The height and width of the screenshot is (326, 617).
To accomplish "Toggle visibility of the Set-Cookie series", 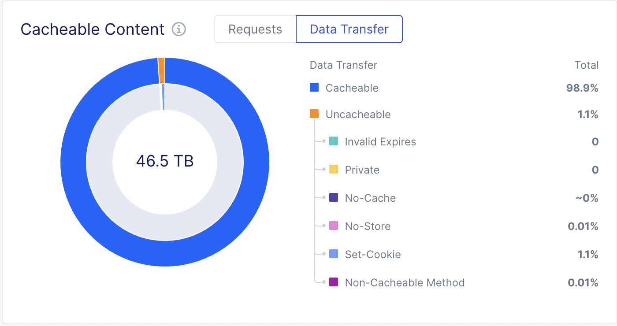I will (x=372, y=254).
